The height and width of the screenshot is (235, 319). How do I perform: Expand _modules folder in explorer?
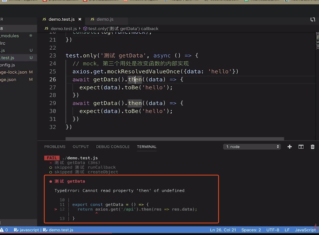pos(18,36)
